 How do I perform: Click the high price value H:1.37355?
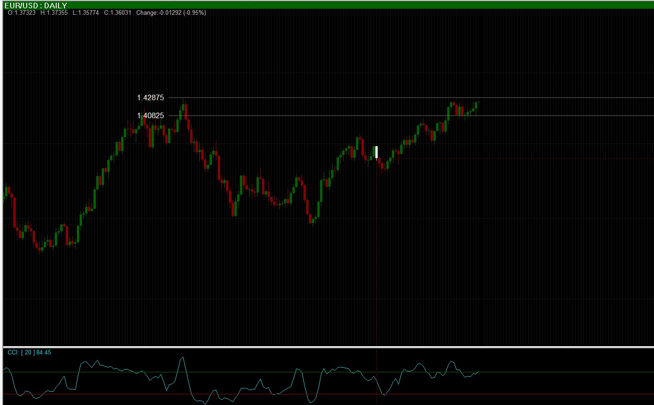(54, 12)
